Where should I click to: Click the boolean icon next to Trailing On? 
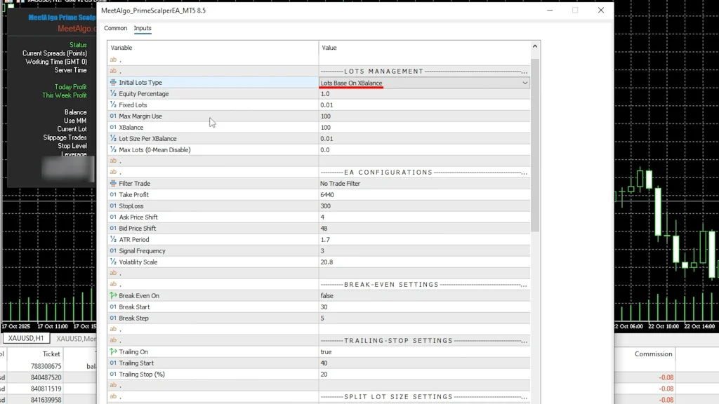point(113,352)
